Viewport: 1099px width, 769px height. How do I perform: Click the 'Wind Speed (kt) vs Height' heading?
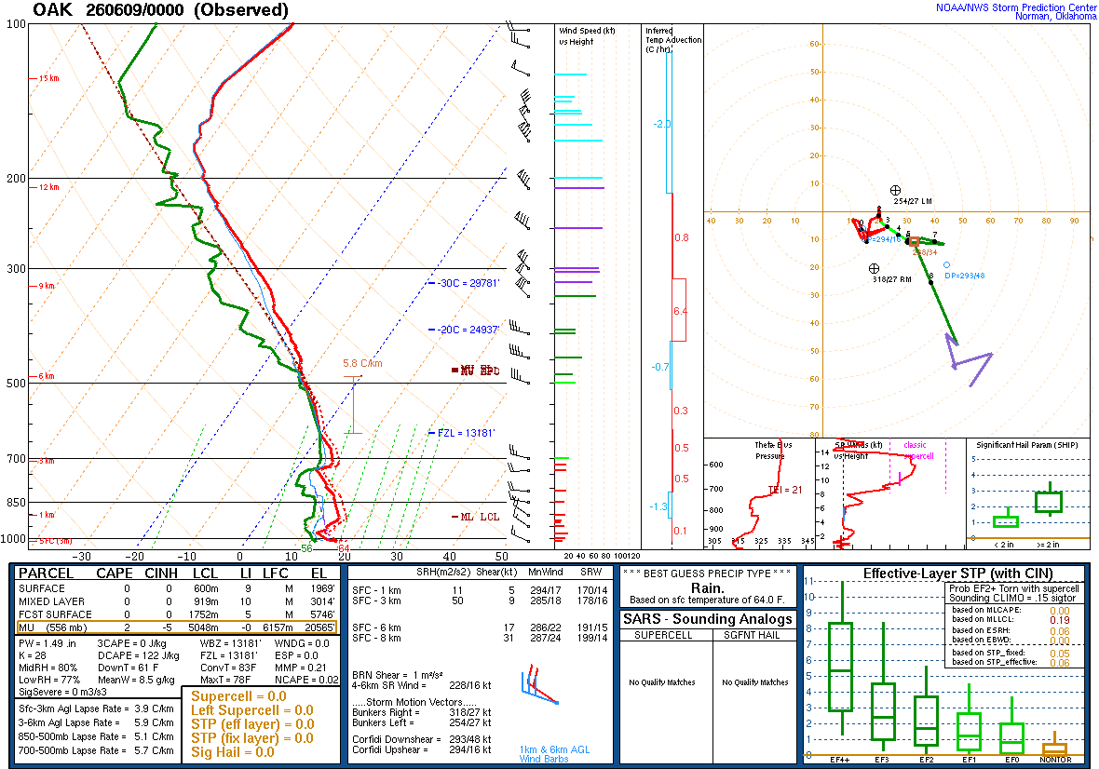tap(586, 35)
